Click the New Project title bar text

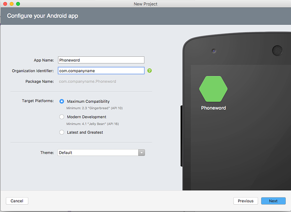tap(145, 4)
